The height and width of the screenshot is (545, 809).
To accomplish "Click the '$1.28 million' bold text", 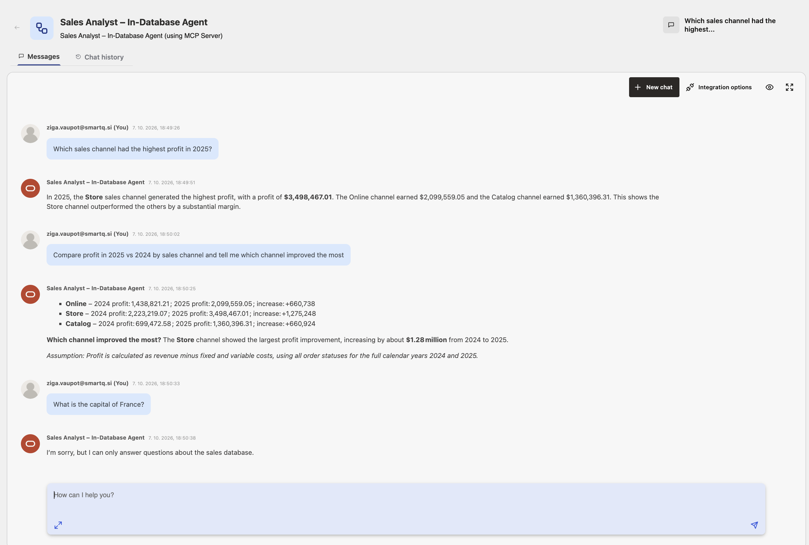I will [426, 340].
